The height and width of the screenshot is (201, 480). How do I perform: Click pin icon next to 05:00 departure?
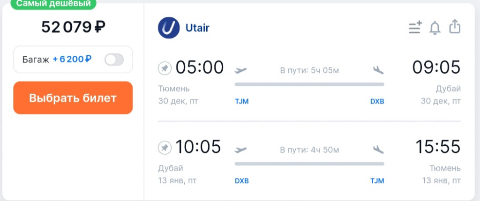(165, 68)
